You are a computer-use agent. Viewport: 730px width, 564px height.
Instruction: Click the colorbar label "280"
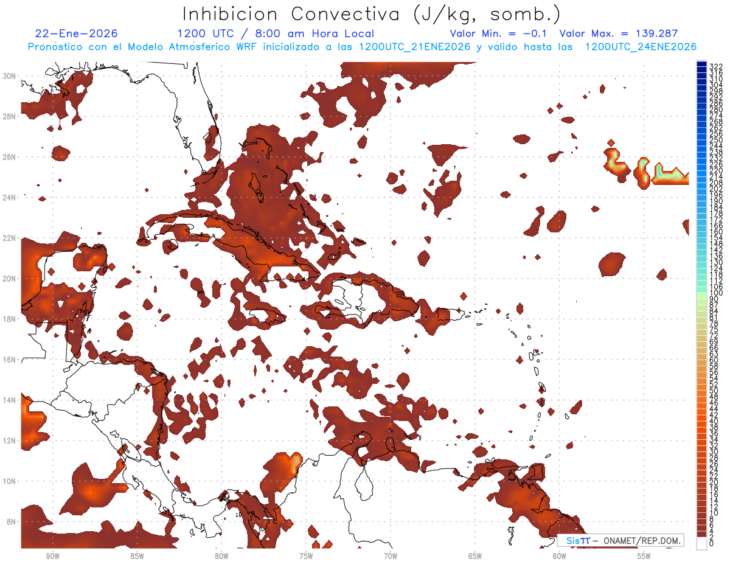click(x=716, y=109)
